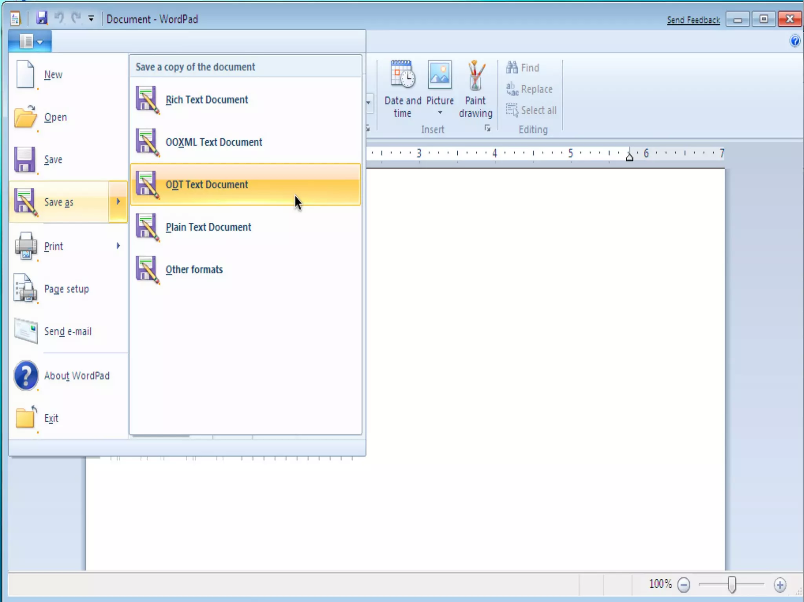Click the ruler right indent marker
Screen dimensions: 804x602
[x=629, y=158]
